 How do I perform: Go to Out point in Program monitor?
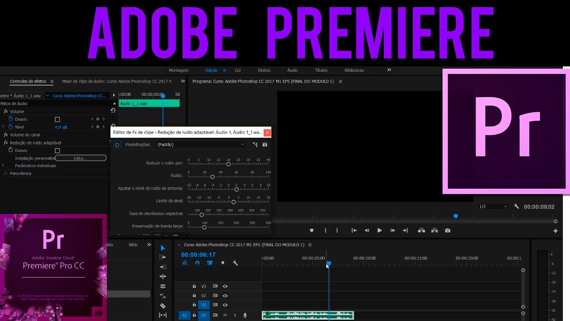click(x=405, y=230)
